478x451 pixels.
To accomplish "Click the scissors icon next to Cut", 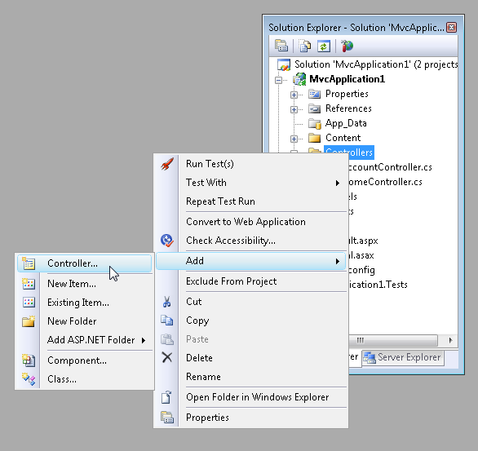I will (166, 302).
